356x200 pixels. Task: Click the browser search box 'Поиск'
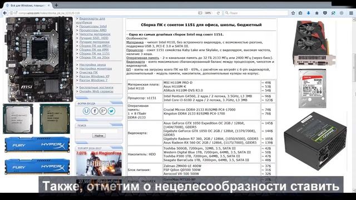256,13
